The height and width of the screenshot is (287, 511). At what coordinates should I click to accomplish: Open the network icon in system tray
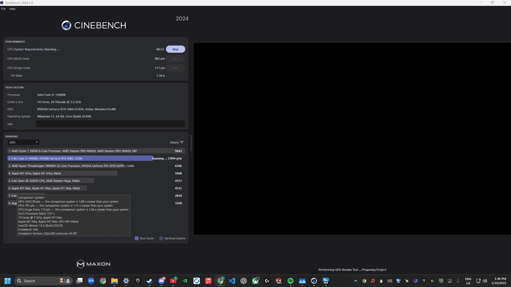(x=478, y=281)
